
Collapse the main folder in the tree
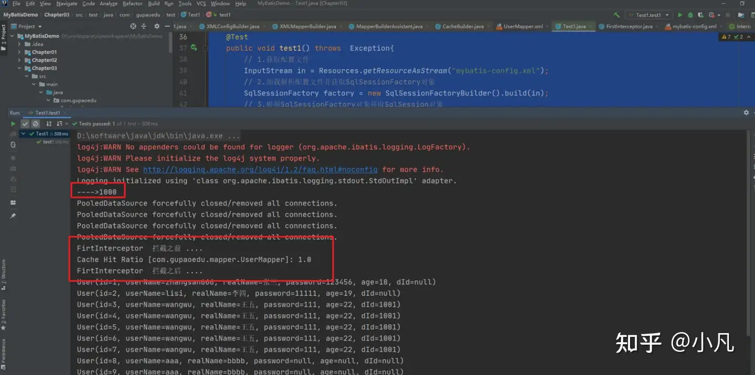coord(34,84)
